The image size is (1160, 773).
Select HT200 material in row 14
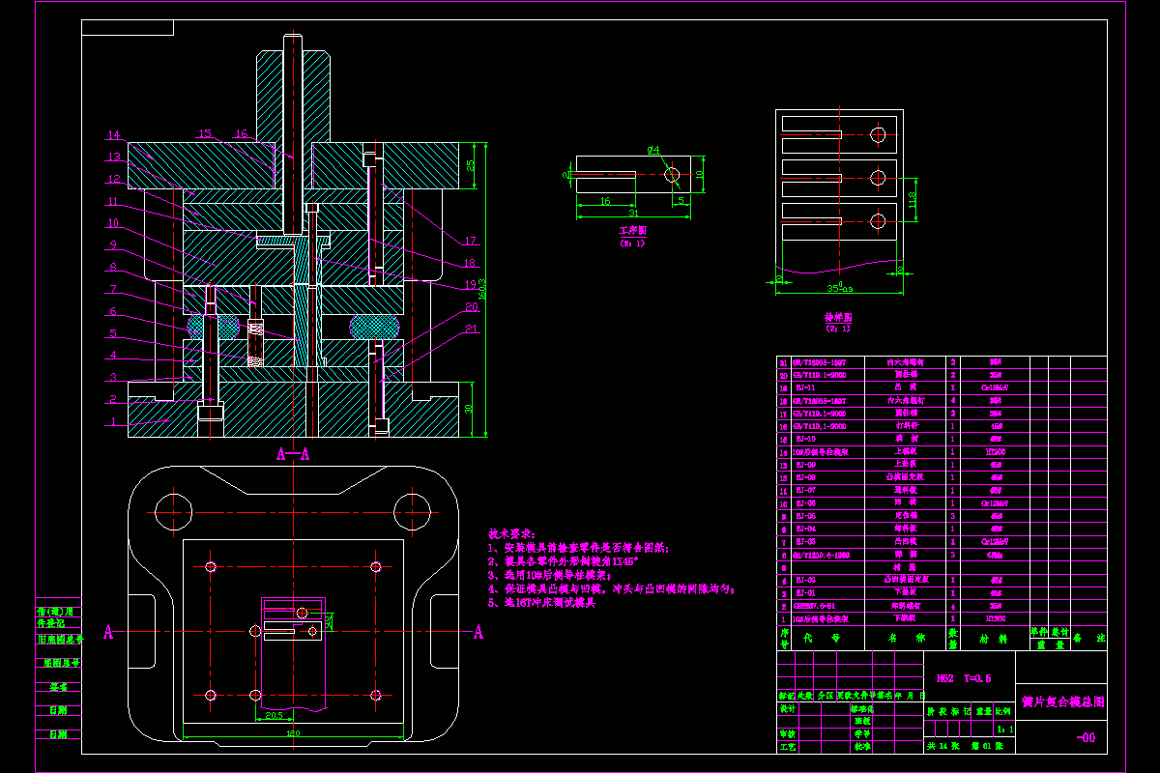click(995, 451)
